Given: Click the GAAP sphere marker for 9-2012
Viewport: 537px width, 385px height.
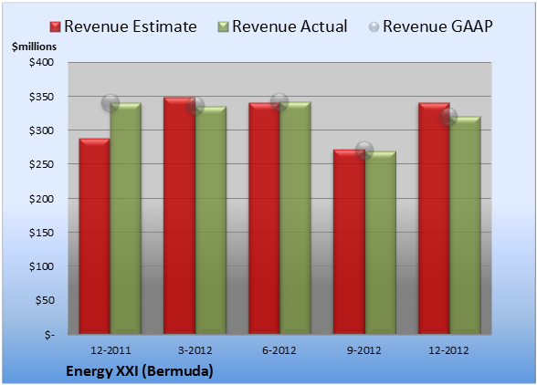Looking at the screenshot, I should (x=364, y=150).
